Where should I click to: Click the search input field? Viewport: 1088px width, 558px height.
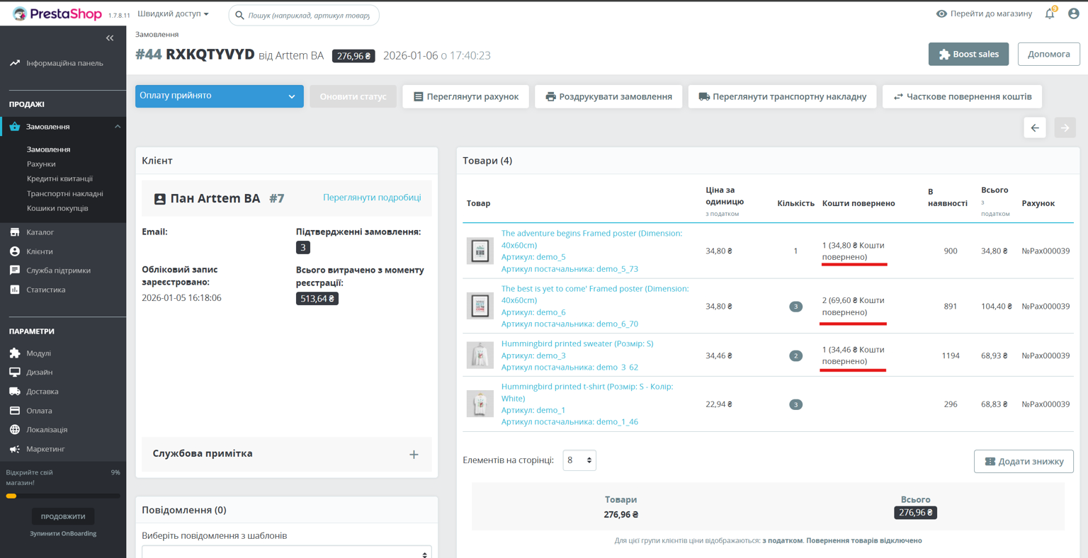(x=308, y=16)
